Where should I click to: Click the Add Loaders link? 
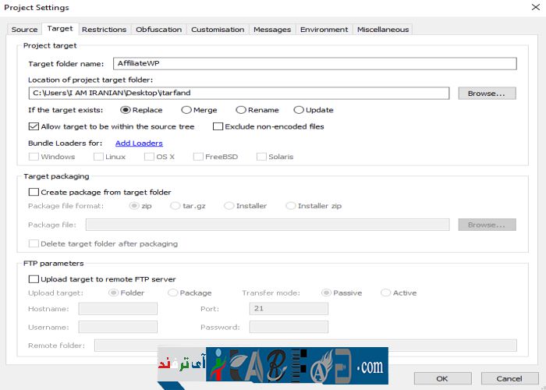click(x=139, y=144)
